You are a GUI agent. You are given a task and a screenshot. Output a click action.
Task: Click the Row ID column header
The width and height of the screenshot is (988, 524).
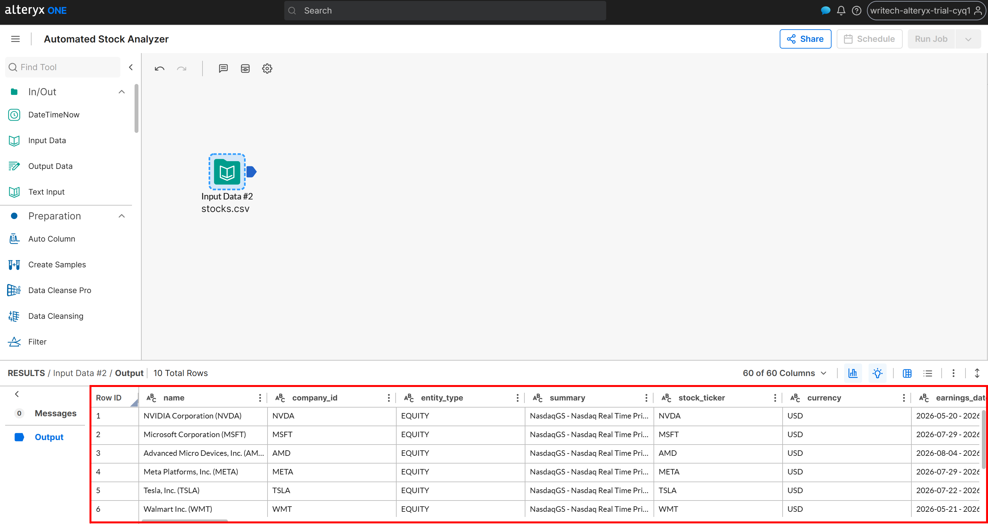point(115,398)
